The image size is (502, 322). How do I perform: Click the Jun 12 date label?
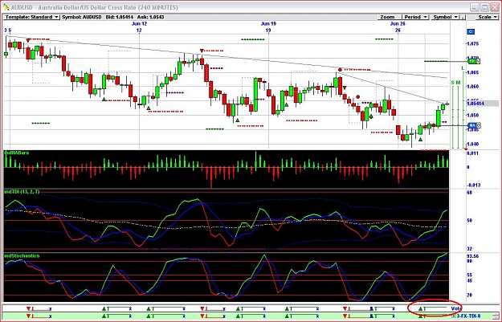[x=139, y=23]
